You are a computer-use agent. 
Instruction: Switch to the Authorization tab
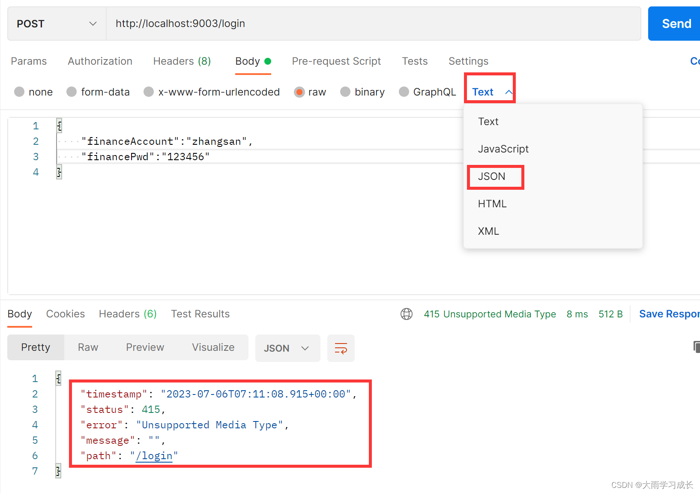click(x=100, y=61)
